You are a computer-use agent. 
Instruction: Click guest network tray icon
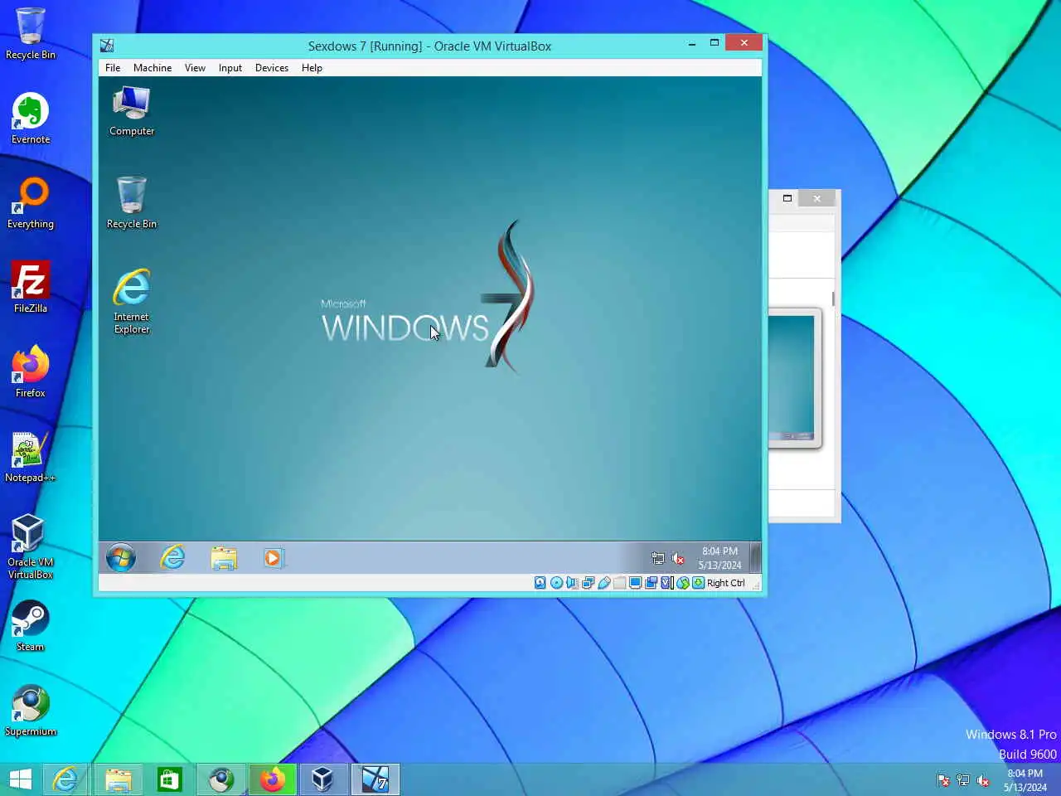658,559
